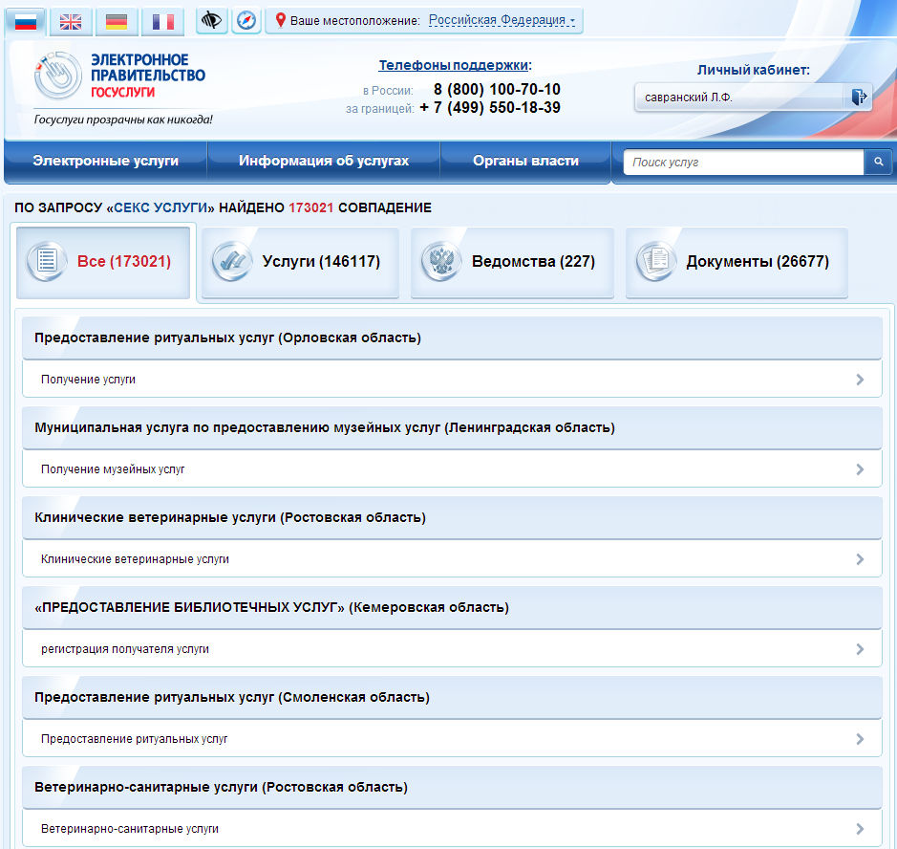Image resolution: width=897 pixels, height=849 pixels.
Task: Open Предоставление ритуальных услуг (Орловская область)
Action: (227, 337)
